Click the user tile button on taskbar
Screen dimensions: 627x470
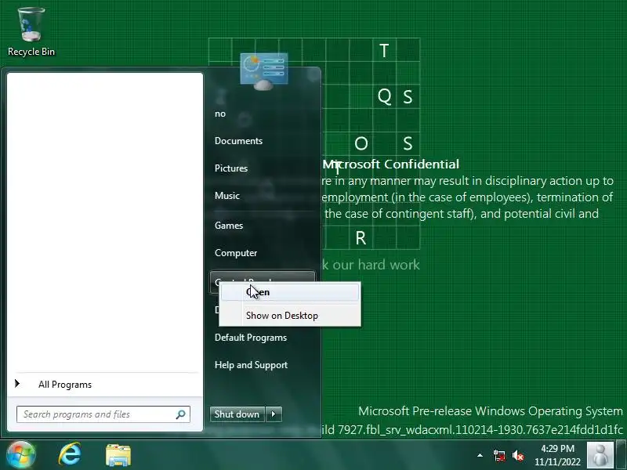[600, 455]
